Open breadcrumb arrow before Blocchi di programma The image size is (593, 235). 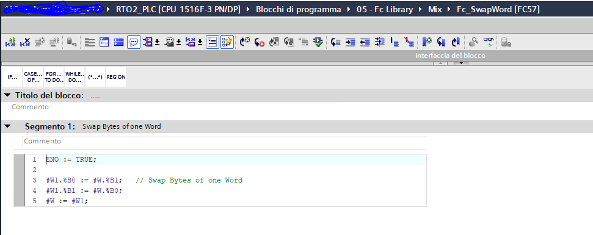(x=248, y=9)
